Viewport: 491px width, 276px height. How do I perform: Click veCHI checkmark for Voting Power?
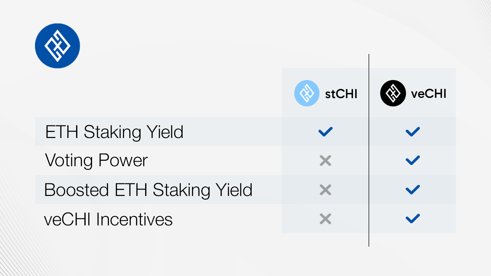click(412, 160)
